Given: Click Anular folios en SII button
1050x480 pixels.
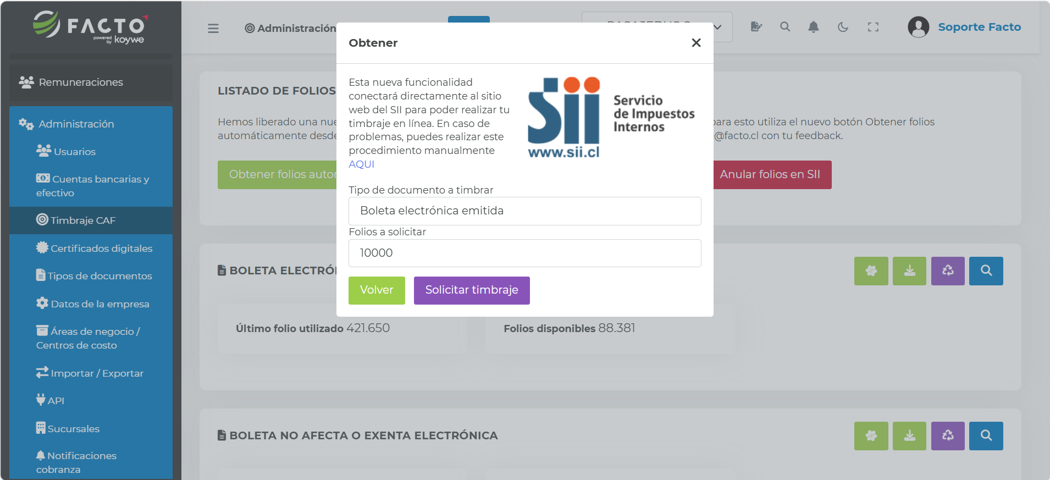Looking at the screenshot, I should [772, 175].
